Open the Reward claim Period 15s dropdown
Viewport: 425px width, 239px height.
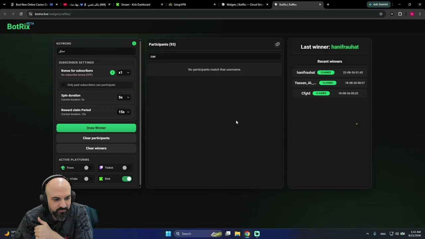coord(124,112)
